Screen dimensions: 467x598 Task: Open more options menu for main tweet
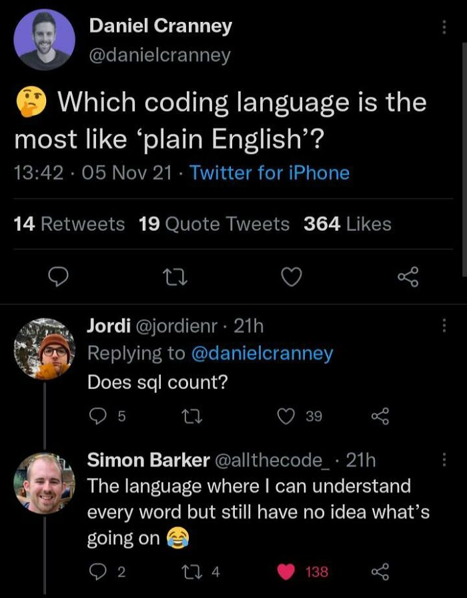(x=444, y=27)
